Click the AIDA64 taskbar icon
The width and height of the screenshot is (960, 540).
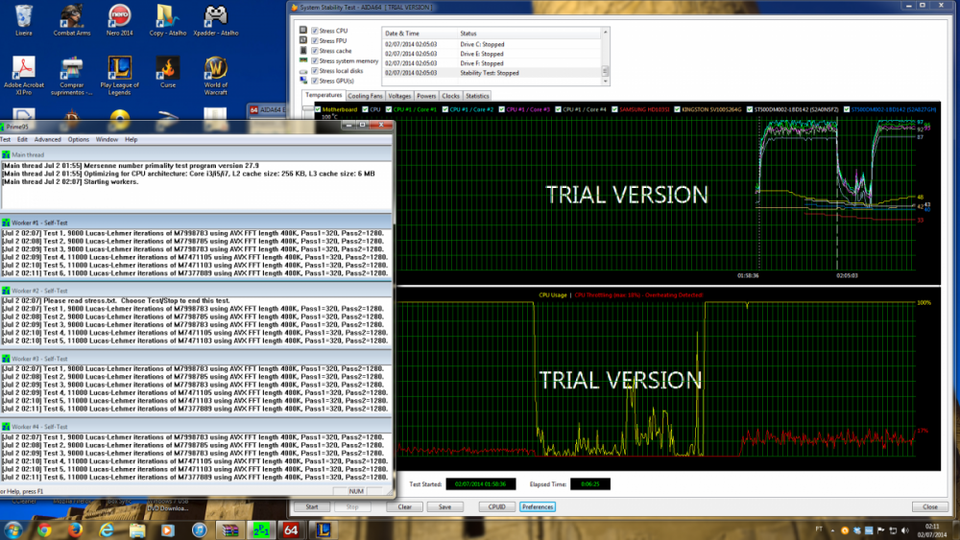pyautogui.click(x=292, y=529)
